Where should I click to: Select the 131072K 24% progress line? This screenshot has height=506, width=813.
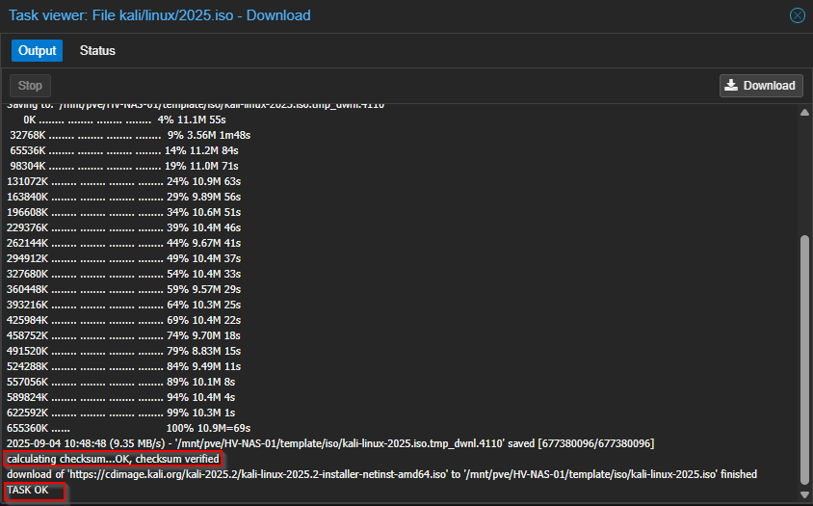coord(123,181)
